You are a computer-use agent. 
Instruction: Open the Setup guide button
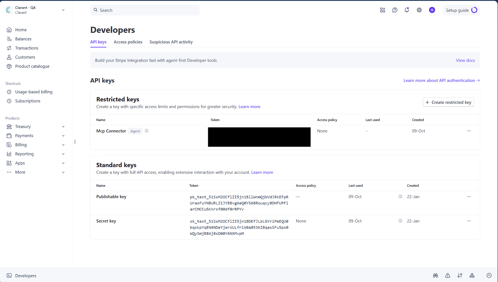461,10
